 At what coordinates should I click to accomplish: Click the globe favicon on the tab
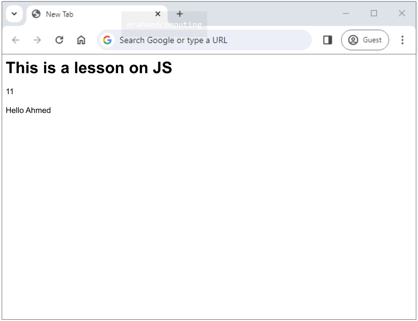pyautogui.click(x=36, y=14)
